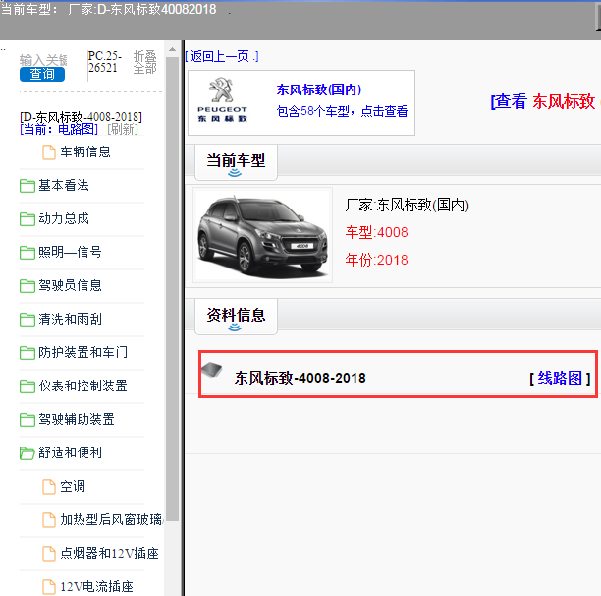Open the 点烟器和12V插座 document icon
The height and width of the screenshot is (596, 601).
click(49, 554)
